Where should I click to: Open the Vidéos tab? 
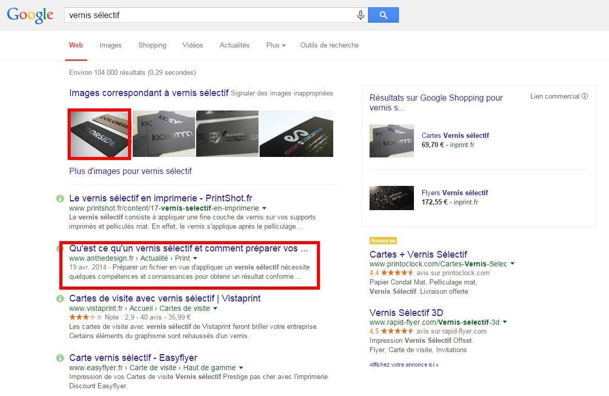[x=193, y=45]
